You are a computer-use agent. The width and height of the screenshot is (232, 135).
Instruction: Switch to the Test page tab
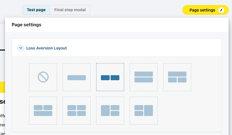(36, 10)
